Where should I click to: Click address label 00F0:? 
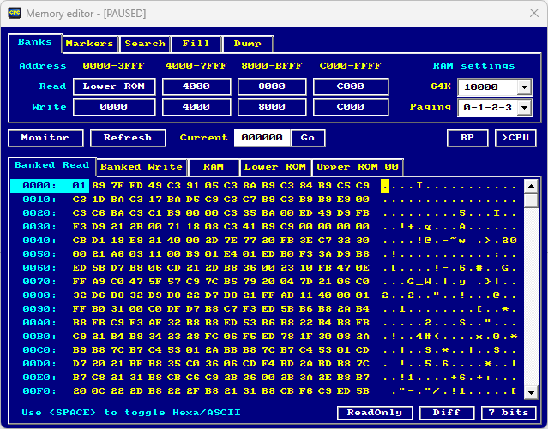tap(39, 391)
